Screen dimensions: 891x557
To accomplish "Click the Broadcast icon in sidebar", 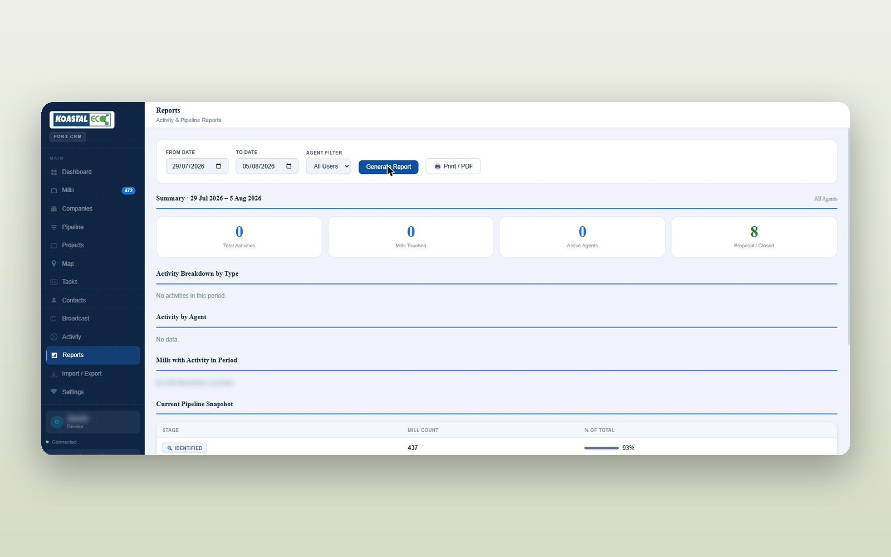I will [x=54, y=319].
